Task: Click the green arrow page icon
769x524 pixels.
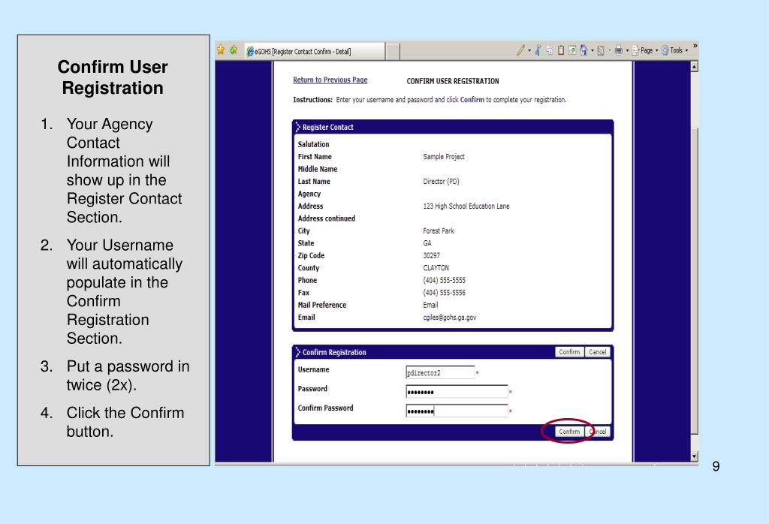Action: click(x=572, y=50)
